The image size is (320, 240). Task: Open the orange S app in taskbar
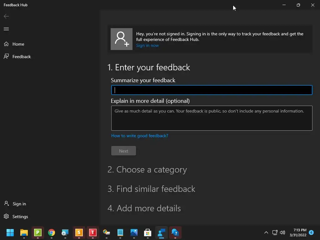pyautogui.click(x=79, y=232)
